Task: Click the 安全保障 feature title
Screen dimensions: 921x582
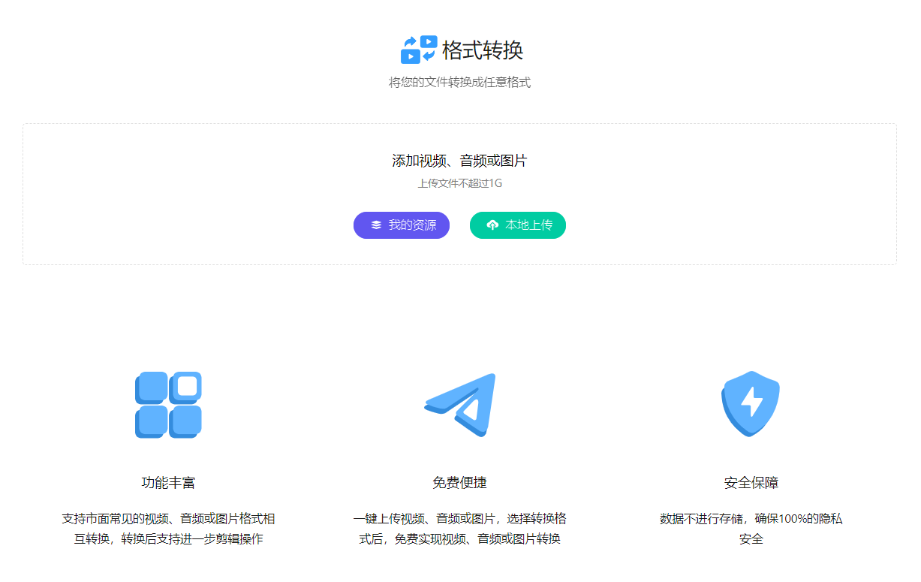Action: (751, 484)
